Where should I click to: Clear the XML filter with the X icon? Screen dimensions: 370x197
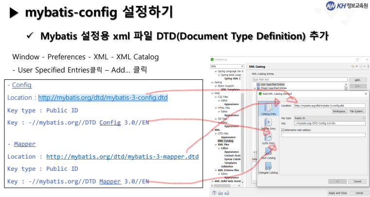pos(242,66)
